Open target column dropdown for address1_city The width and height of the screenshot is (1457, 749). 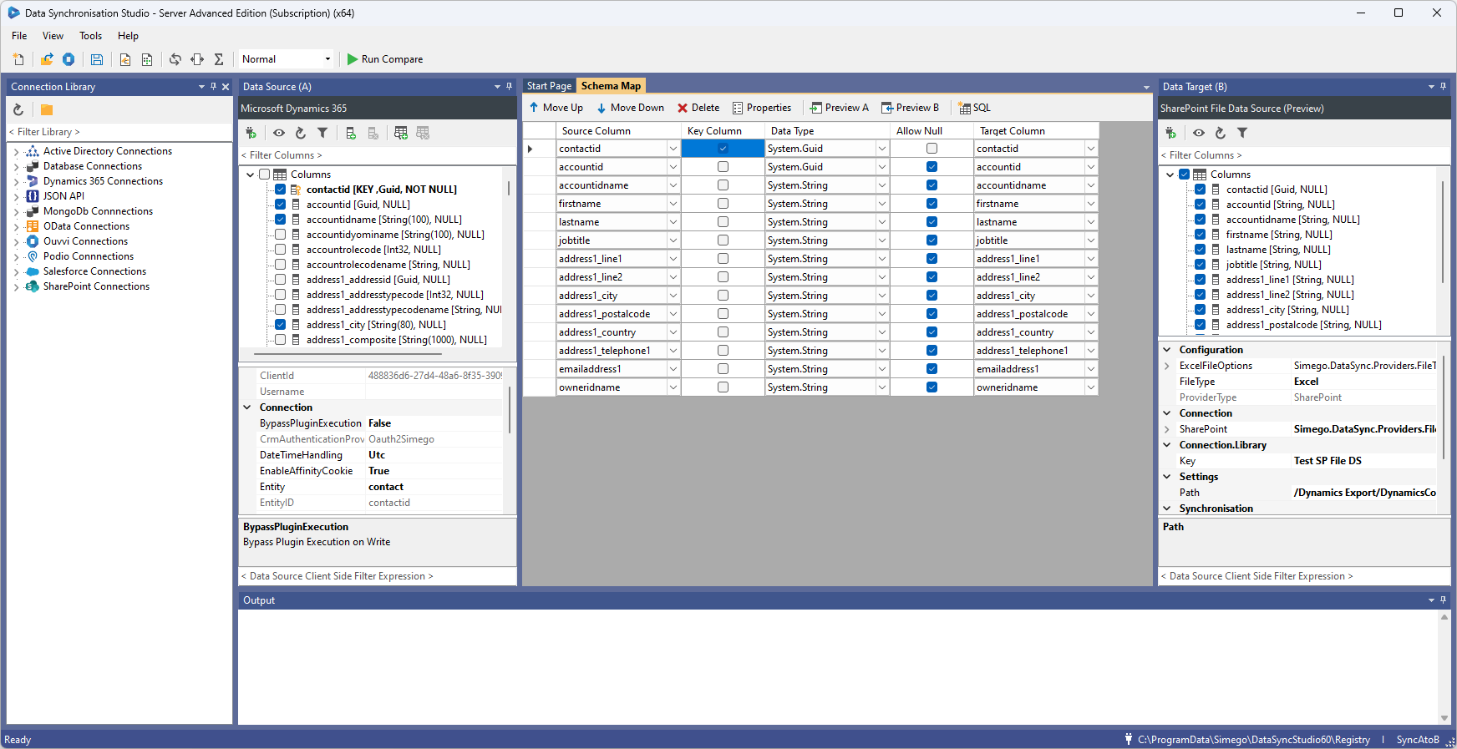point(1090,296)
